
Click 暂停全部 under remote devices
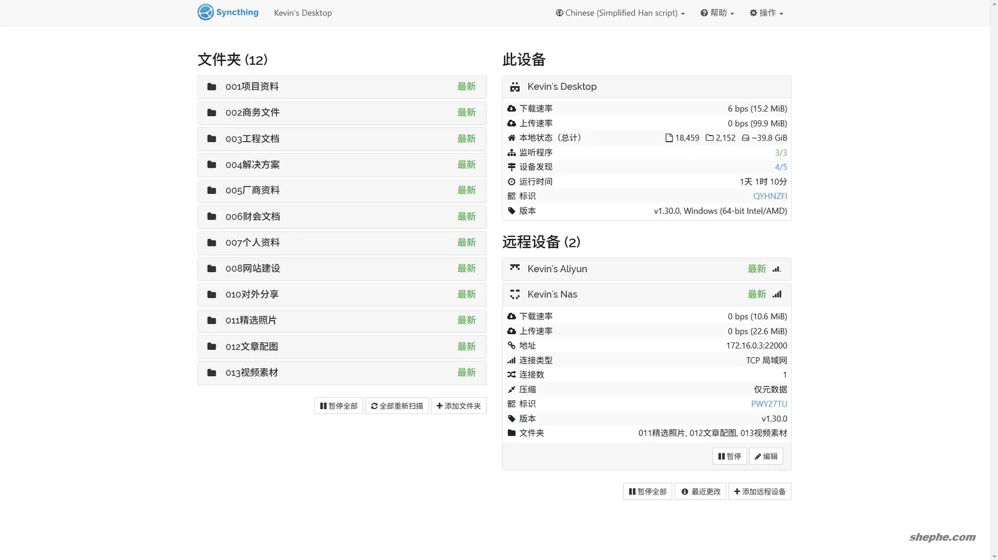click(x=647, y=491)
